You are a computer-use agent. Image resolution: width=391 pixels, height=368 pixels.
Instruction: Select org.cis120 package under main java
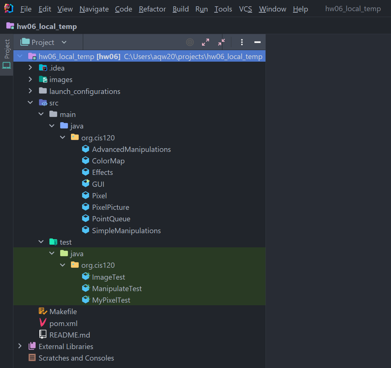(98, 138)
